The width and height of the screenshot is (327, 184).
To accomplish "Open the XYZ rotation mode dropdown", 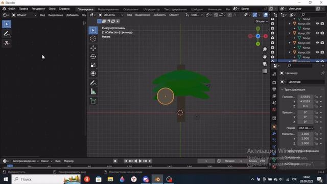I will [x=306, y=128].
